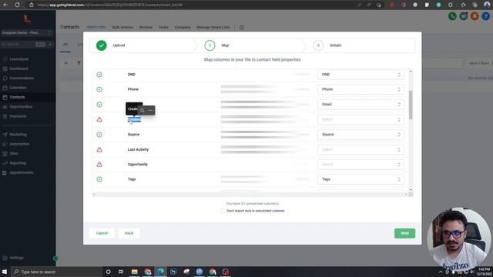Open Launchpad in the sidebar
The width and height of the screenshot is (493, 277).
[x=18, y=59]
